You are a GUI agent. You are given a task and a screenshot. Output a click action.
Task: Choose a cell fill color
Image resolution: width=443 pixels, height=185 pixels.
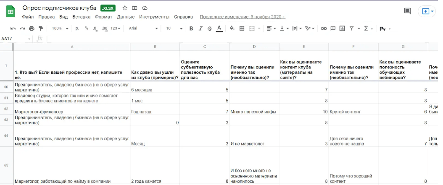(x=232, y=29)
